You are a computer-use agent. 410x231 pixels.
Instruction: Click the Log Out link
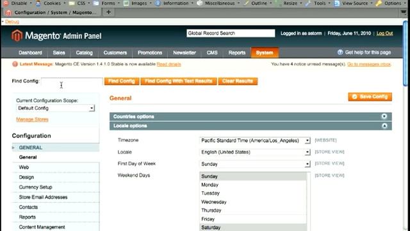[384, 33]
